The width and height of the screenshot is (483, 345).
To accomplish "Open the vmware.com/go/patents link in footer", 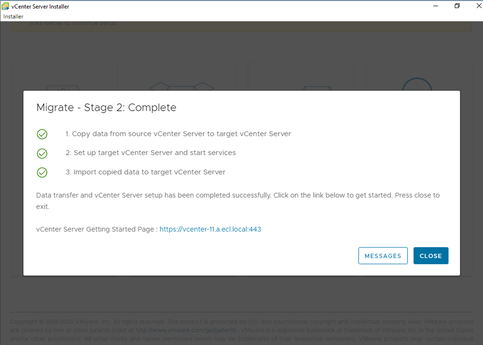I will tap(186, 330).
